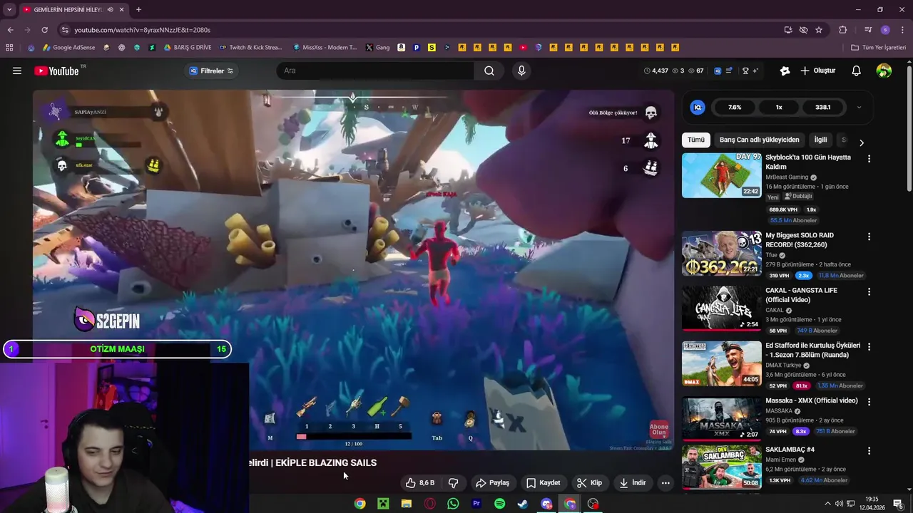Like the video showing 8,6 B
The image size is (913, 513).
click(420, 482)
